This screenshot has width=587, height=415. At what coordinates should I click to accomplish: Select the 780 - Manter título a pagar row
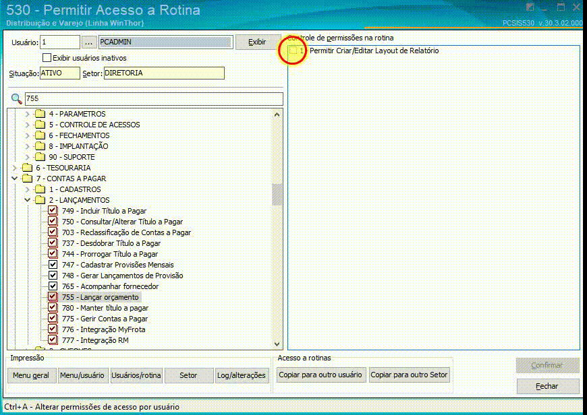[105, 308]
